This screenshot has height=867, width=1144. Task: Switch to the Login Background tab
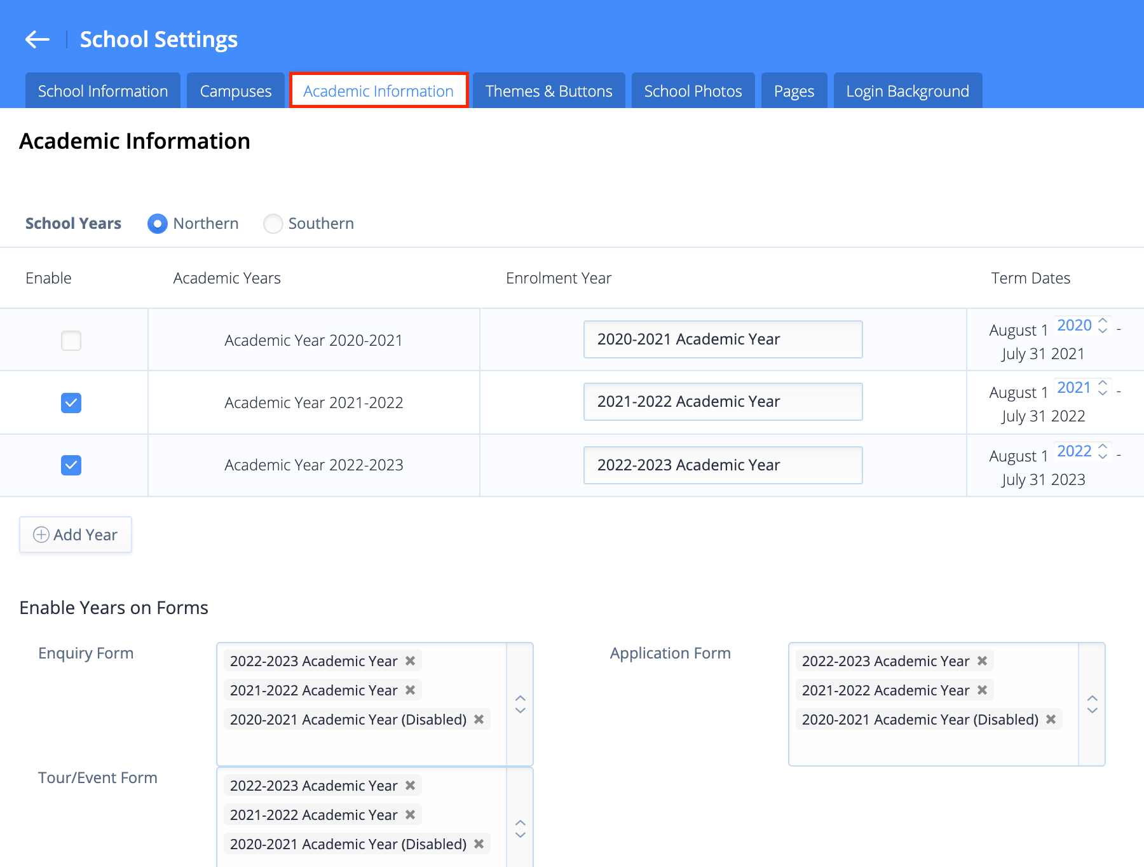click(x=908, y=91)
